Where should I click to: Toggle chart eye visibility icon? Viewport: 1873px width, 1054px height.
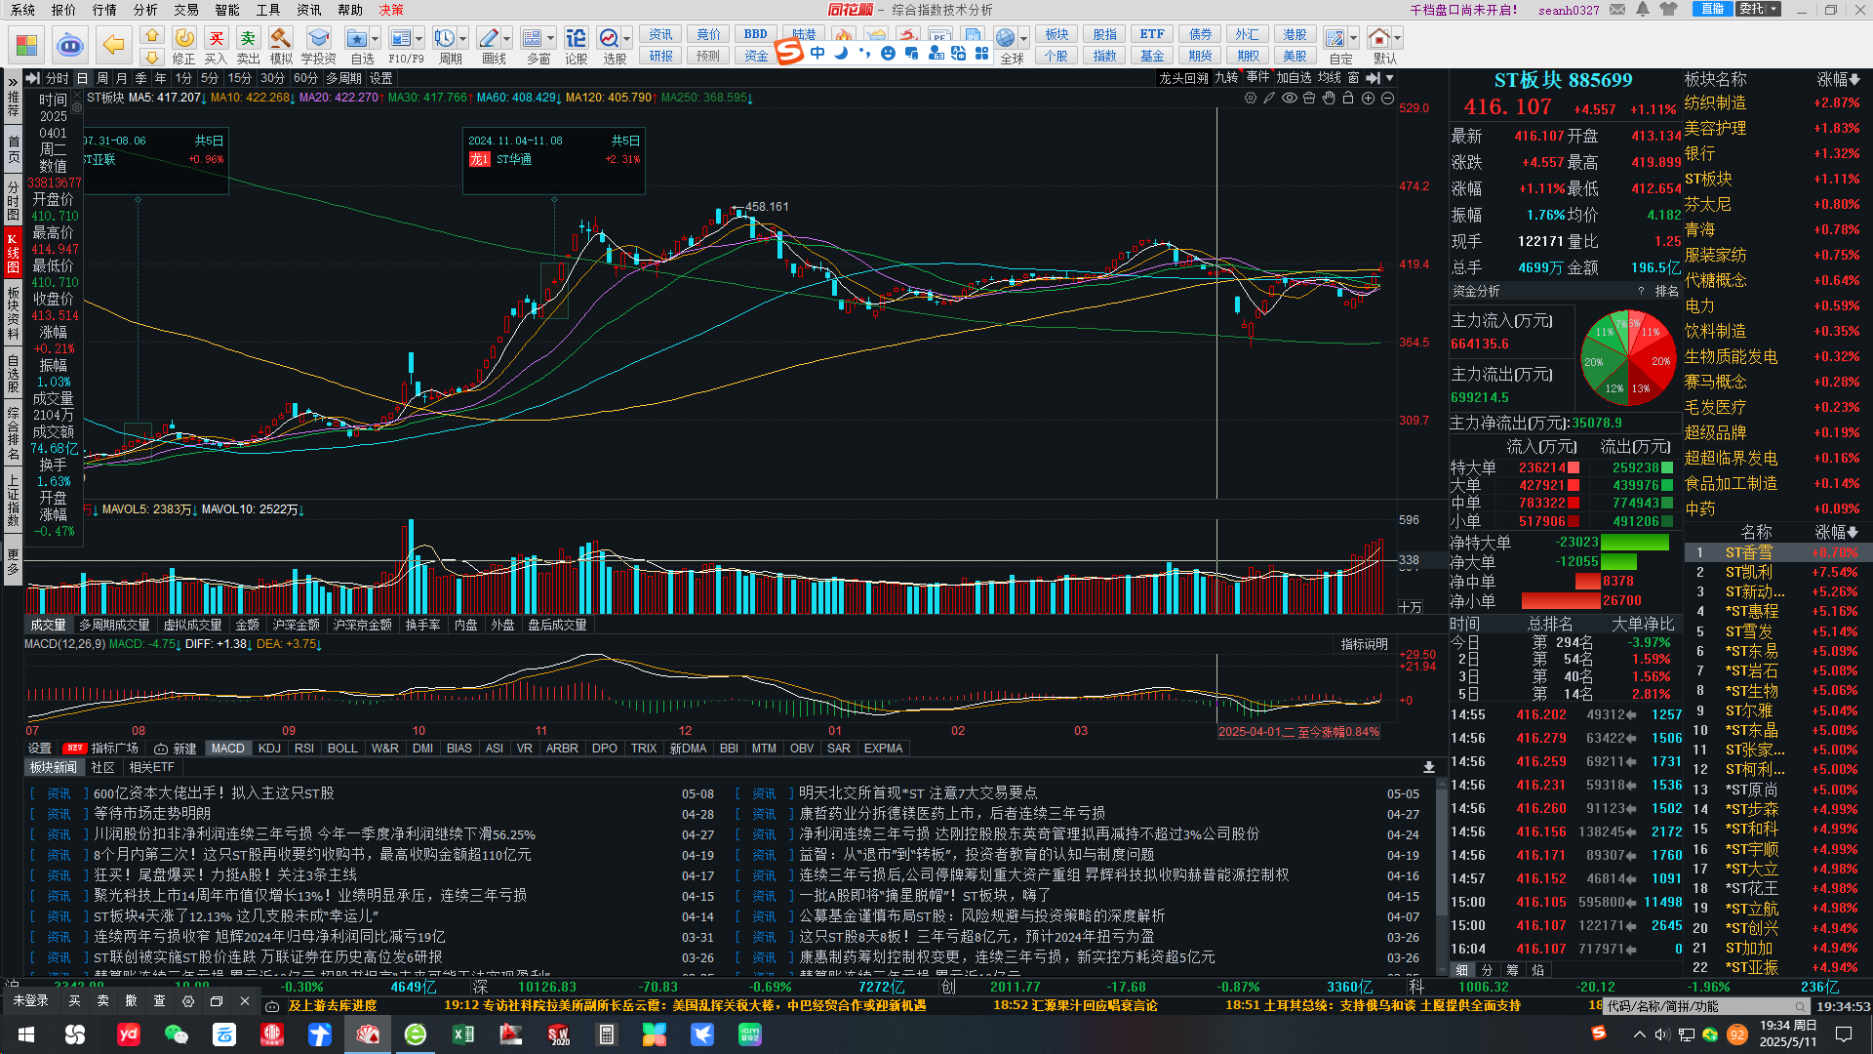tap(1290, 98)
